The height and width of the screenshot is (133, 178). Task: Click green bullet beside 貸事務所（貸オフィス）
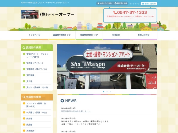click(x=24, y=69)
